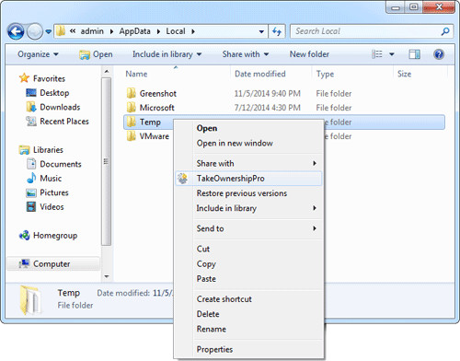Click the Change your view icon

point(377,54)
